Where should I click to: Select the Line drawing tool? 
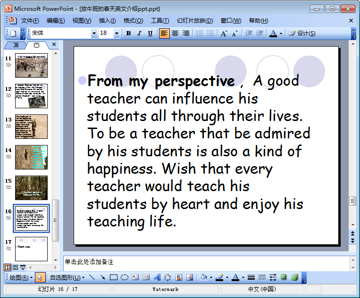(x=92, y=277)
